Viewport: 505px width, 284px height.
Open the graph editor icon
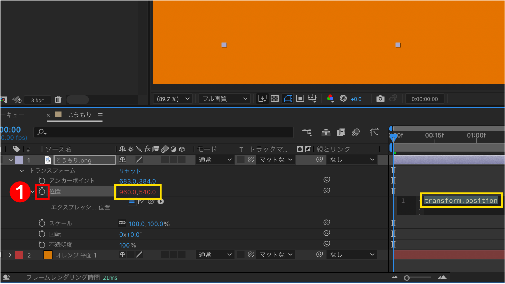(375, 132)
